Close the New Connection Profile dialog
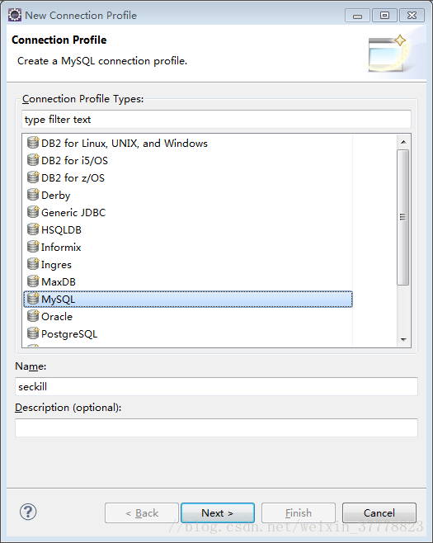The image size is (433, 543). (412, 16)
